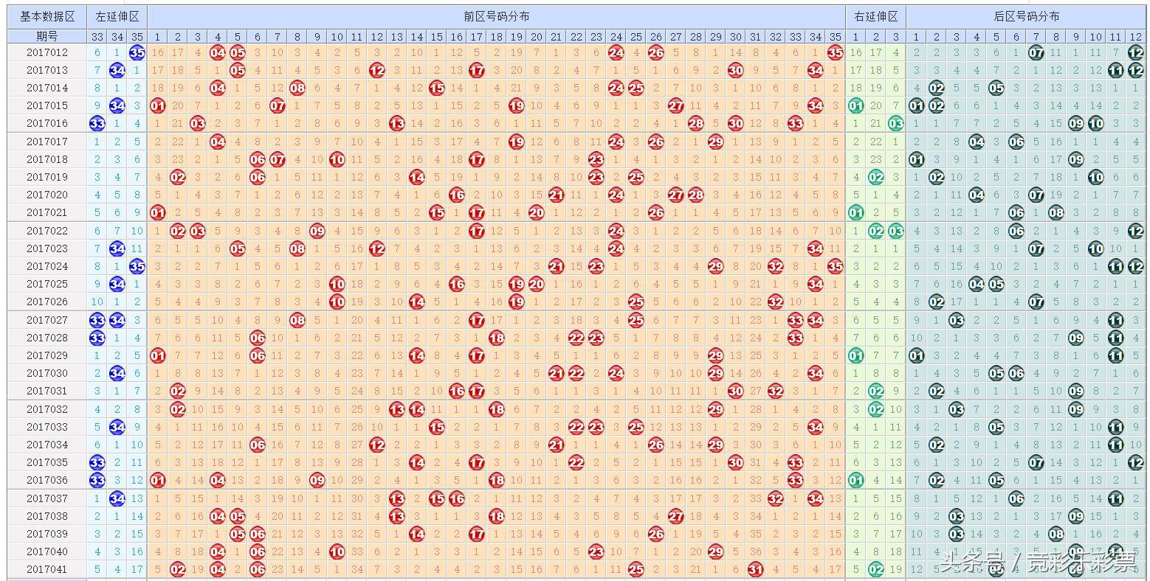
Task: Click red ball 19 in row 2017017
Action: click(x=516, y=142)
